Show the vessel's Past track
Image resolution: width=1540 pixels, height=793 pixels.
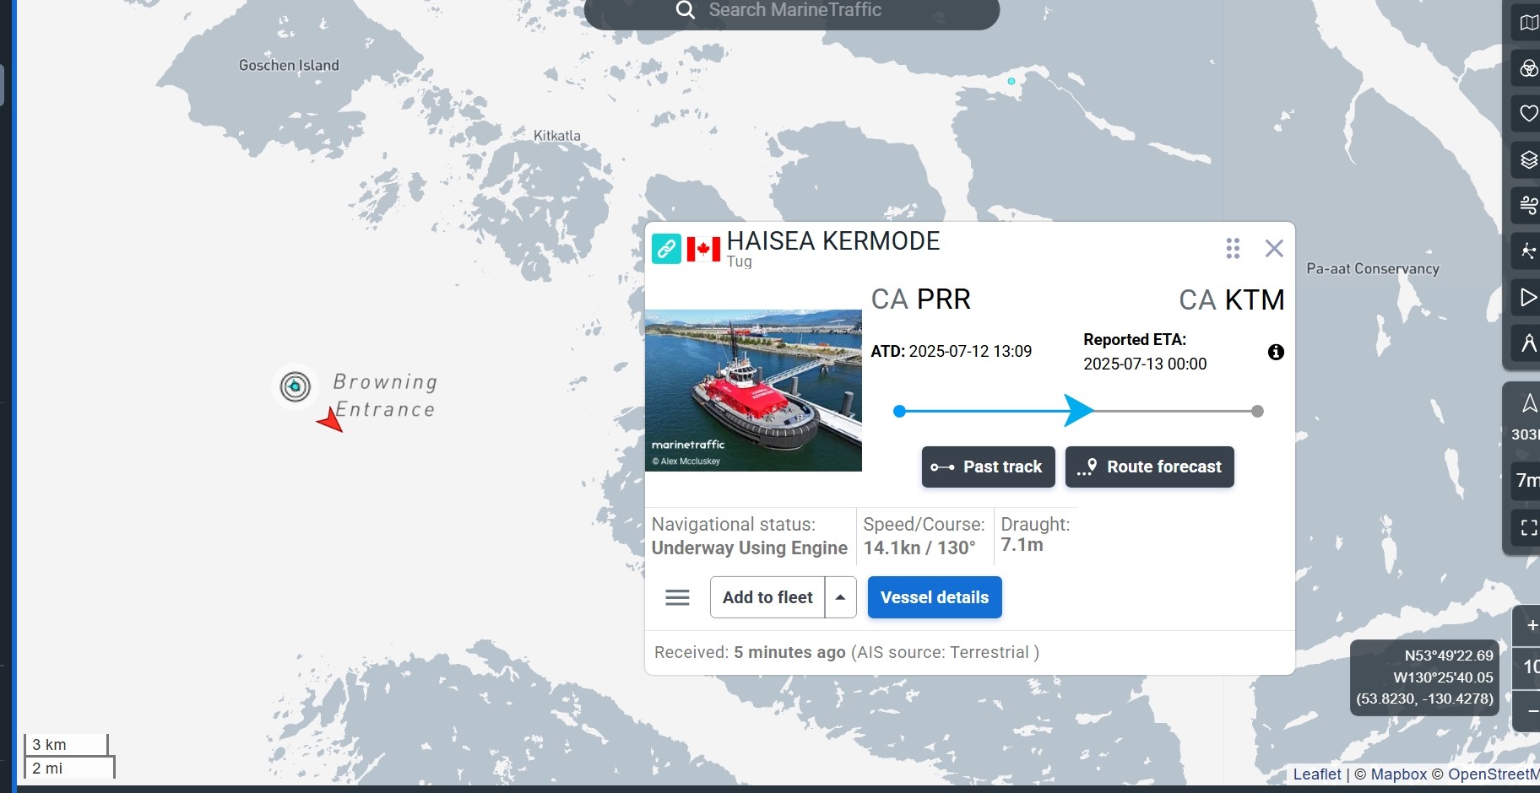point(988,467)
